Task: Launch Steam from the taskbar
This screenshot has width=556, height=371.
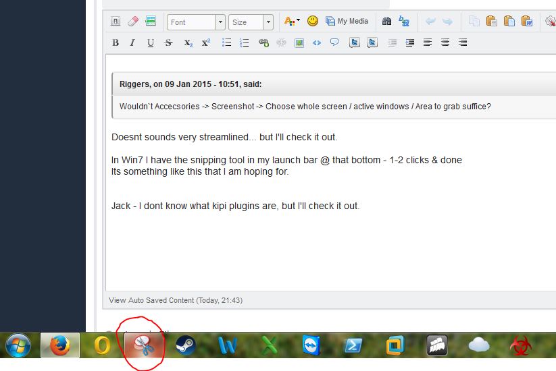Action: click(x=186, y=345)
